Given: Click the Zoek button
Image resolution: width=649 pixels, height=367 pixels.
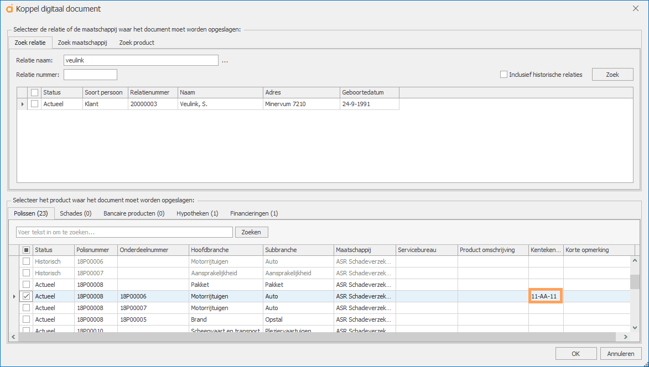Looking at the screenshot, I should coord(612,75).
